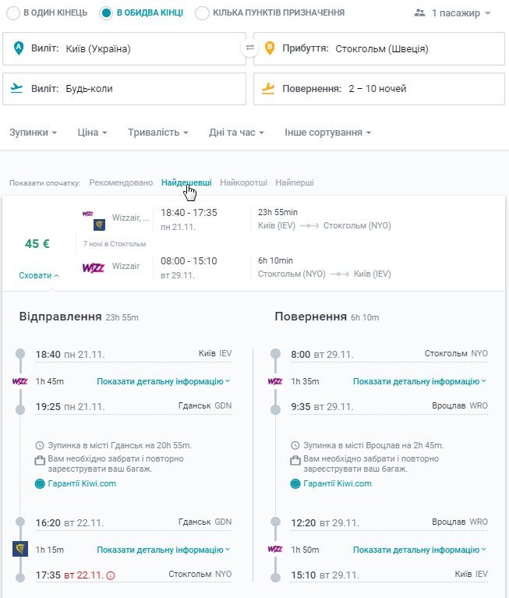Screen dimensions: 509x598
Task: Show details for Стокгольм–Вроцлав 1h 35m flight
Action: (x=420, y=381)
